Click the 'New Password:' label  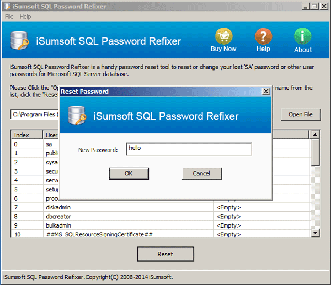98,150
